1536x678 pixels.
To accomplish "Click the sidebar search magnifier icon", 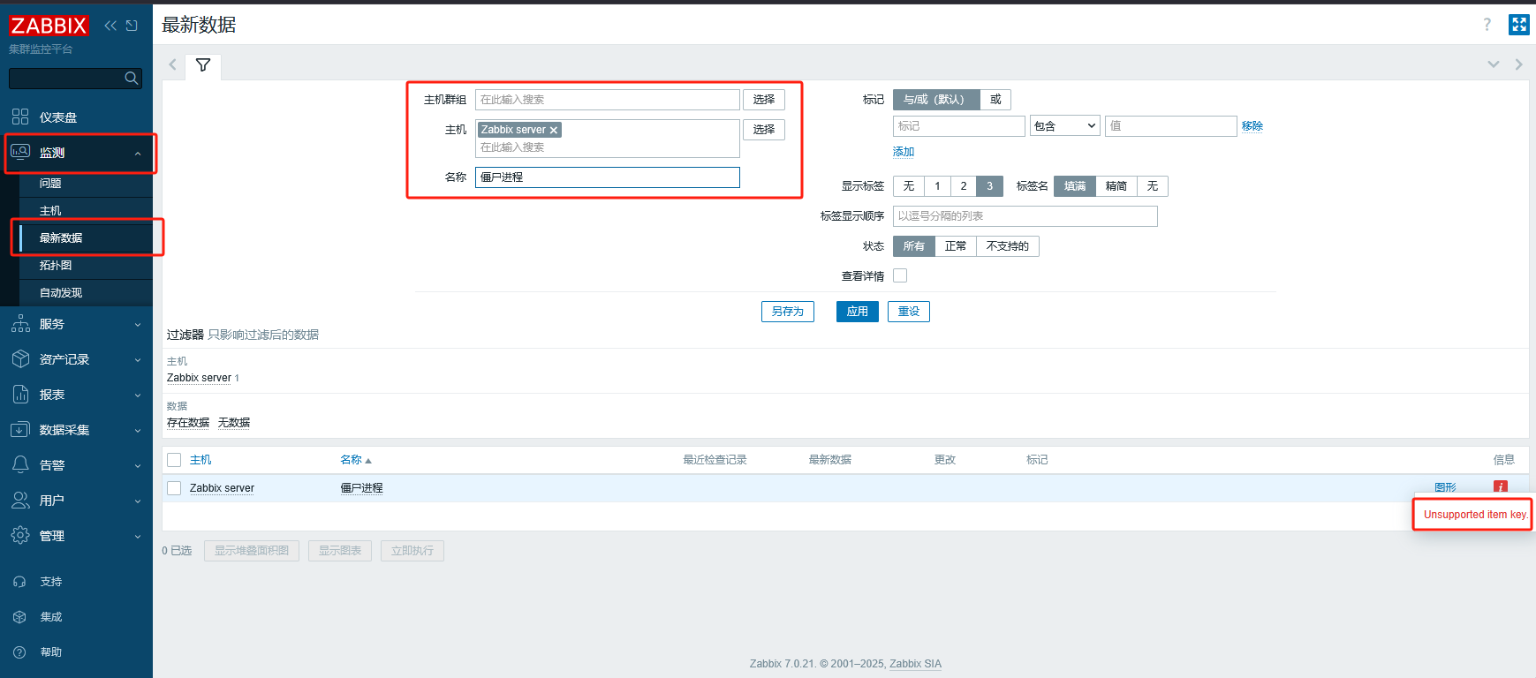I will [x=132, y=79].
